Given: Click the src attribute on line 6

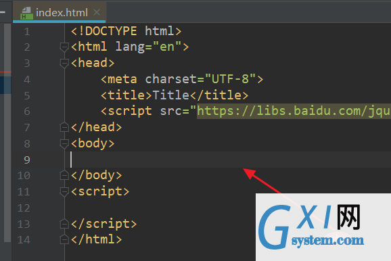Looking at the screenshot, I should [171, 112].
